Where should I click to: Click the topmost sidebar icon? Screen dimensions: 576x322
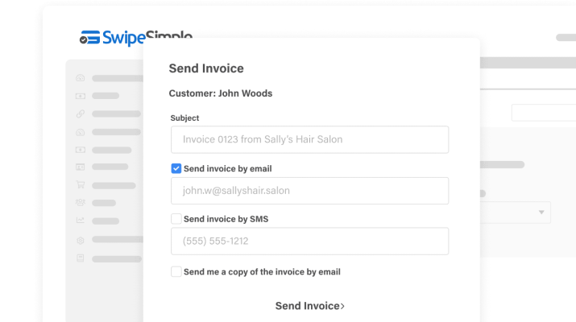click(80, 78)
